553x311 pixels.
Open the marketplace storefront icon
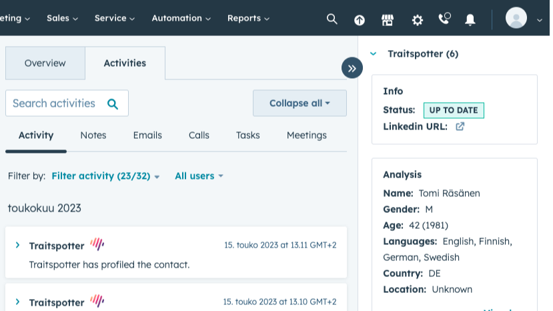tap(388, 19)
